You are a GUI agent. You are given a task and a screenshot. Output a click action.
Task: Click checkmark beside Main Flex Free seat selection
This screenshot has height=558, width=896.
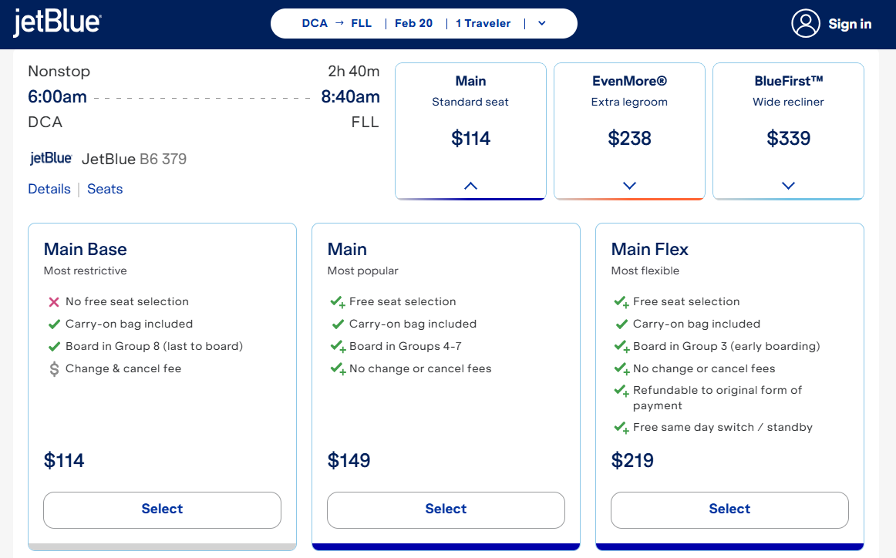click(621, 302)
